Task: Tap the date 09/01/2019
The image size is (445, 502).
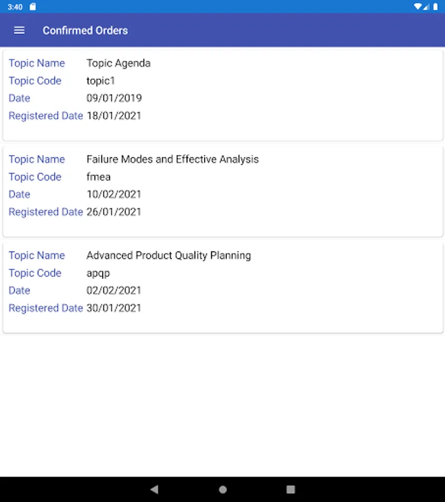Action: coord(114,98)
